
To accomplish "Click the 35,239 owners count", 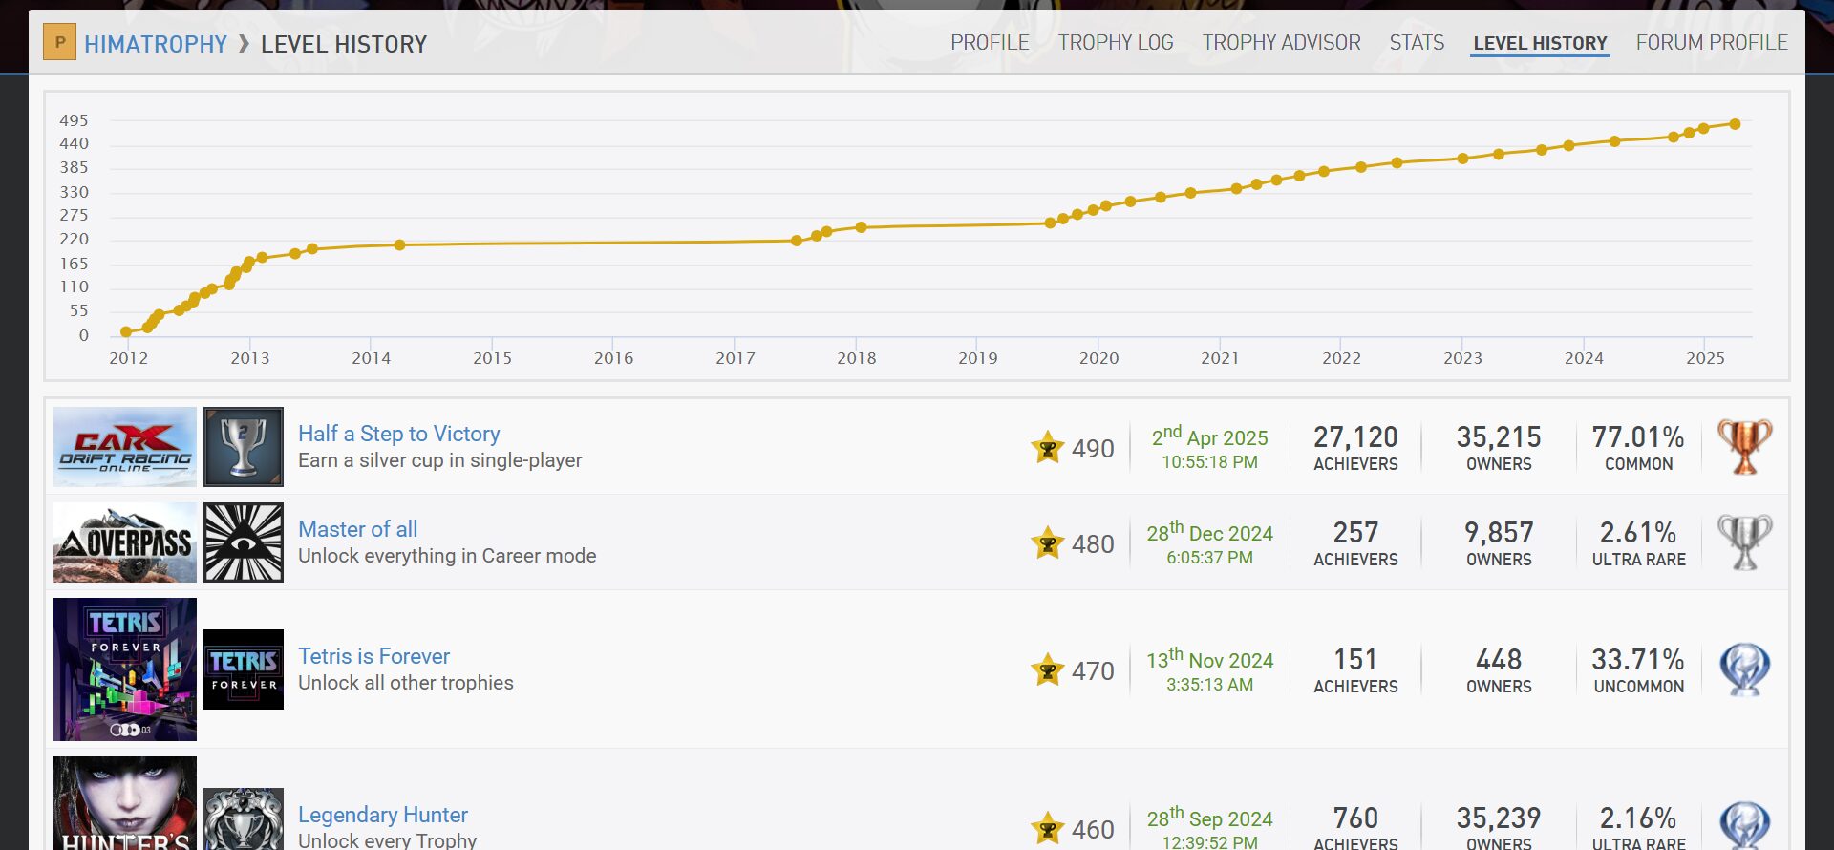I will click(x=1499, y=818).
